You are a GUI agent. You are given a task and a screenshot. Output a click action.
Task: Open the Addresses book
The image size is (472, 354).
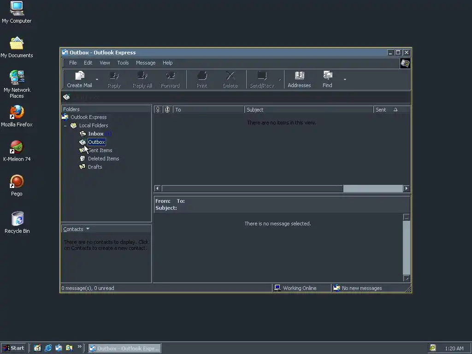tap(299, 79)
